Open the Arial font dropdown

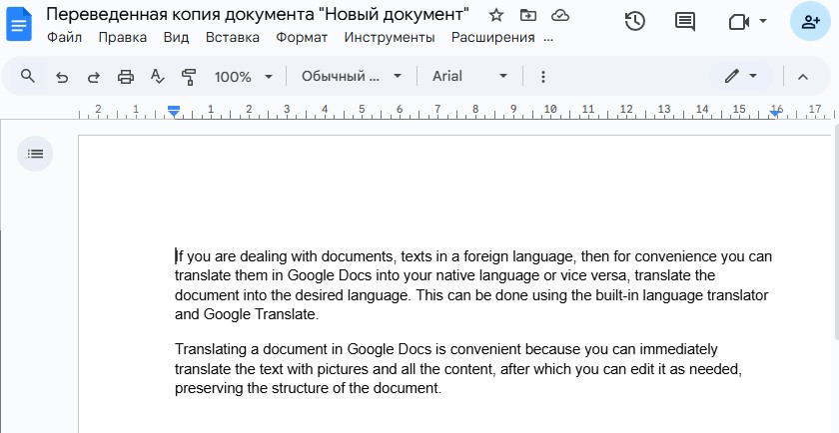coord(469,77)
